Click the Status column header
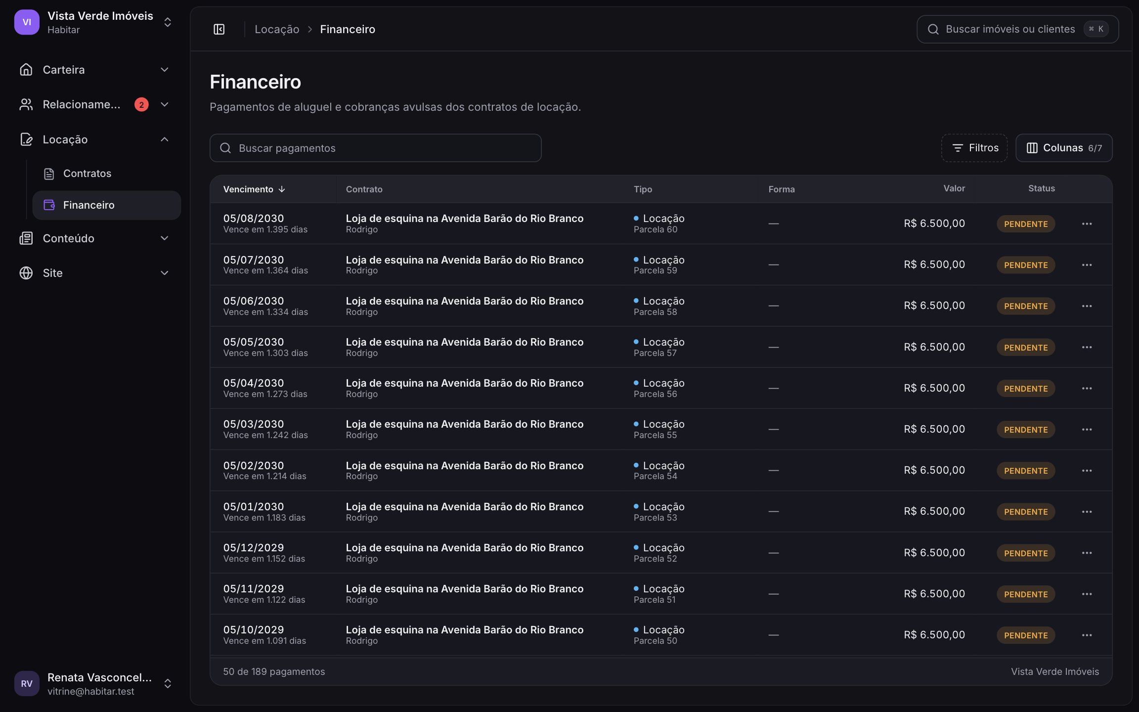The height and width of the screenshot is (712, 1139). tap(1041, 188)
